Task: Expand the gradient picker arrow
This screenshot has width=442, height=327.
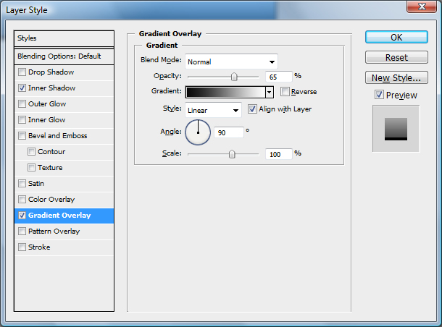Action: coord(269,92)
